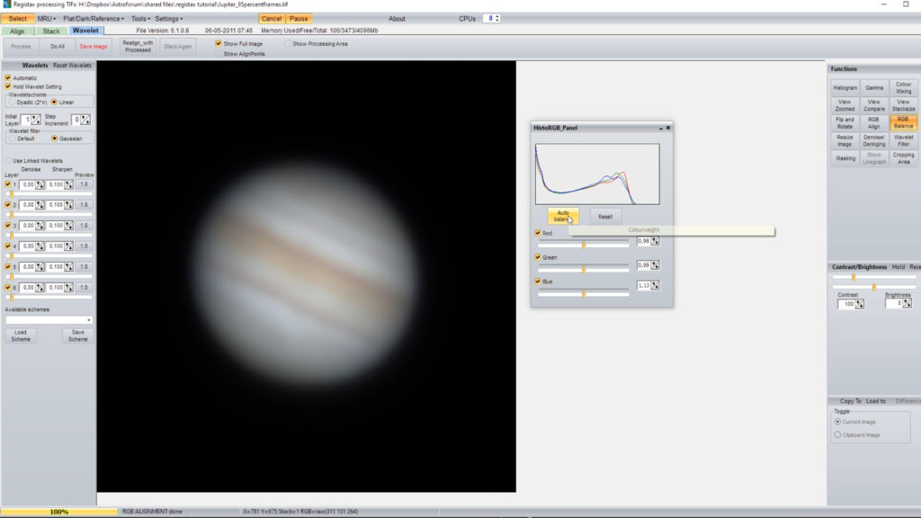
Task: Uncheck the Green channel checkbox
Action: coord(538,257)
